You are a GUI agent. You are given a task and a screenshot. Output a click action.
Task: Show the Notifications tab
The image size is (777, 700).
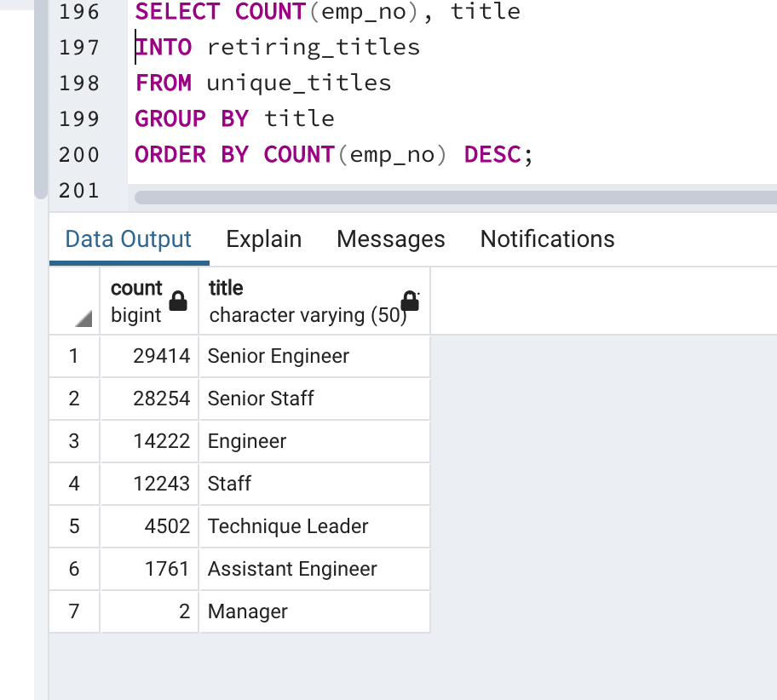[x=547, y=240]
